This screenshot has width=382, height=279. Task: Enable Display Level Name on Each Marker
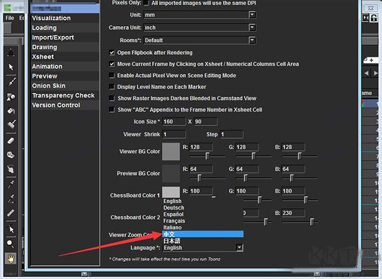click(x=111, y=87)
